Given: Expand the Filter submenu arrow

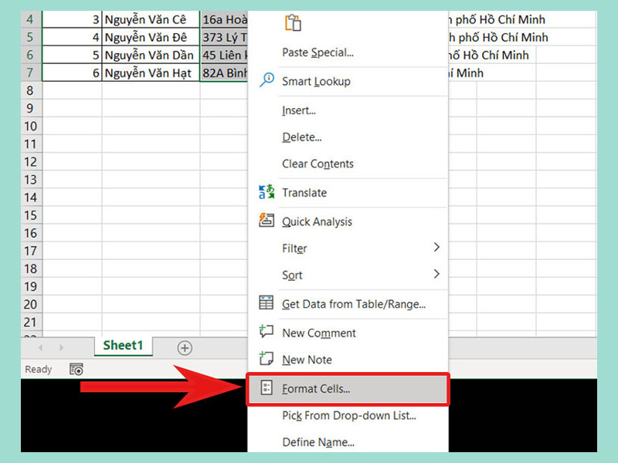Looking at the screenshot, I should pyautogui.click(x=436, y=248).
